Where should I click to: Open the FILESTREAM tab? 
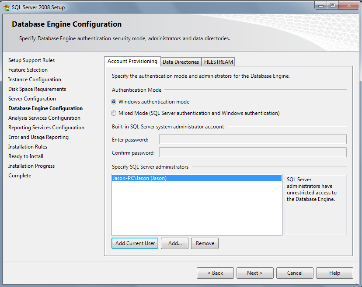coord(219,62)
